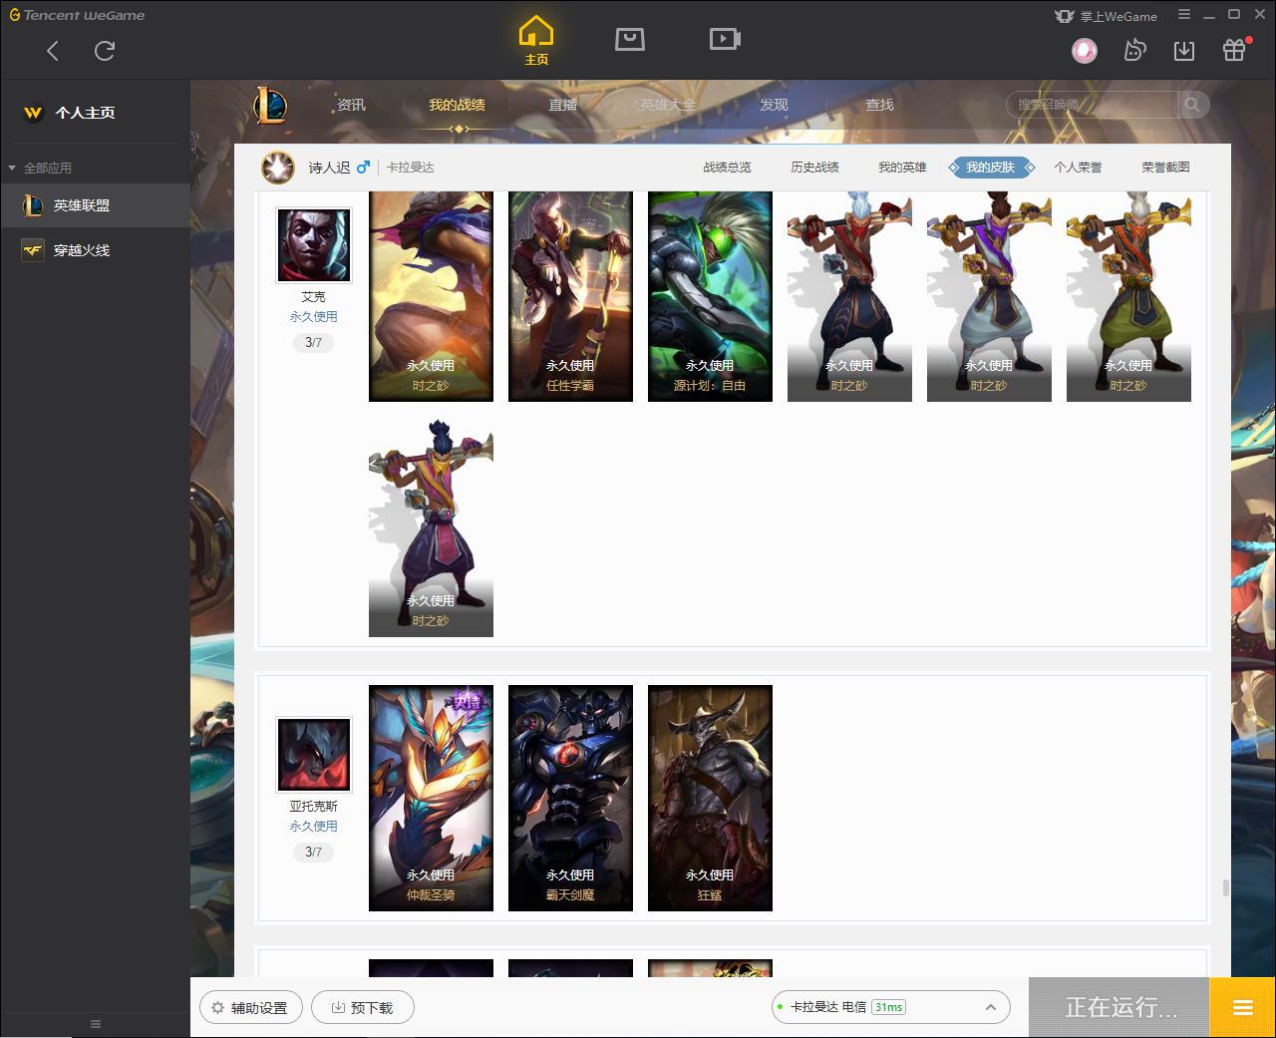Switch to 我的皮肤 subtab
Viewport: 1276px width, 1038px height.
coord(991,168)
